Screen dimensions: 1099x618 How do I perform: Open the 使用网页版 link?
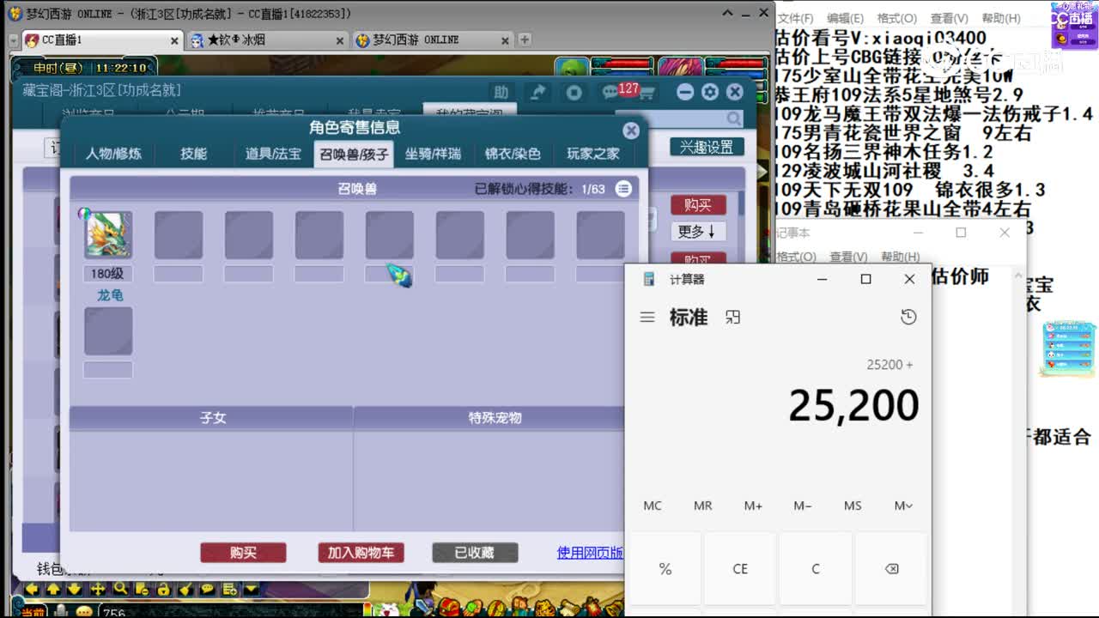591,553
